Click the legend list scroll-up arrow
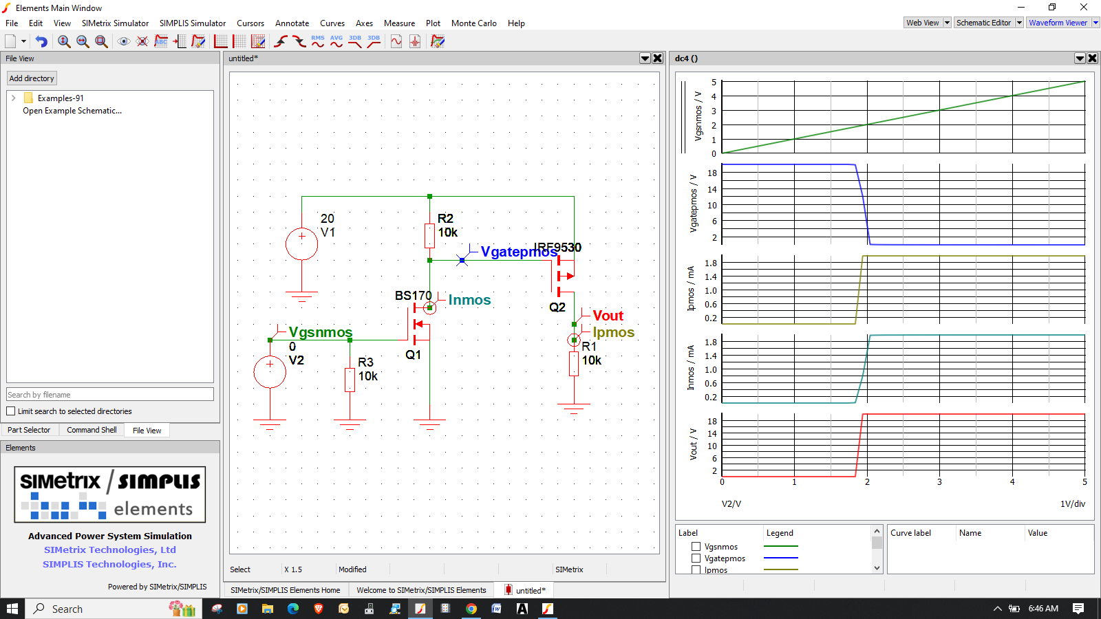 click(877, 531)
